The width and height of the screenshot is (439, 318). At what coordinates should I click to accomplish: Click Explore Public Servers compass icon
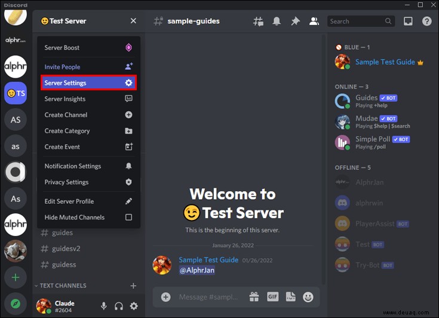(x=16, y=304)
